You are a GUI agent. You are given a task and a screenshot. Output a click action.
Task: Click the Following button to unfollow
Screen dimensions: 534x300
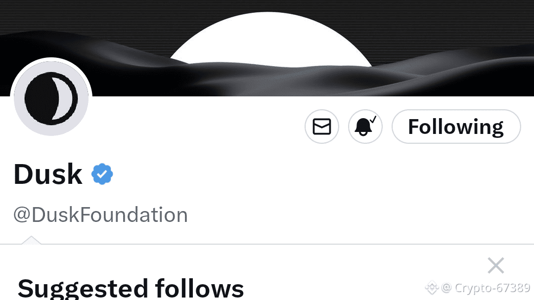point(456,127)
